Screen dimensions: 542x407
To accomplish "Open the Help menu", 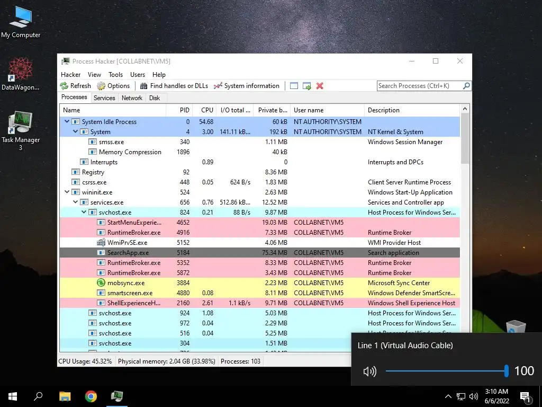I will click(x=159, y=74).
